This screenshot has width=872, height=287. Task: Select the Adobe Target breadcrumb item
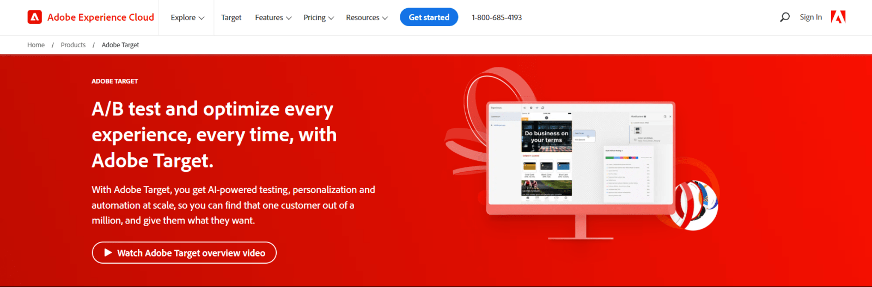click(120, 45)
